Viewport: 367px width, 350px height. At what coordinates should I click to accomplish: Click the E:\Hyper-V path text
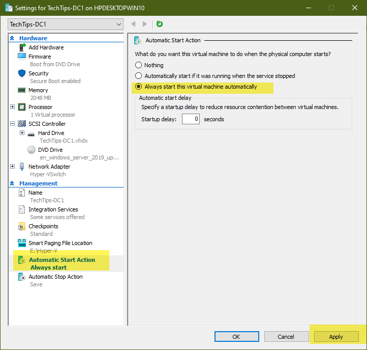[x=44, y=251]
